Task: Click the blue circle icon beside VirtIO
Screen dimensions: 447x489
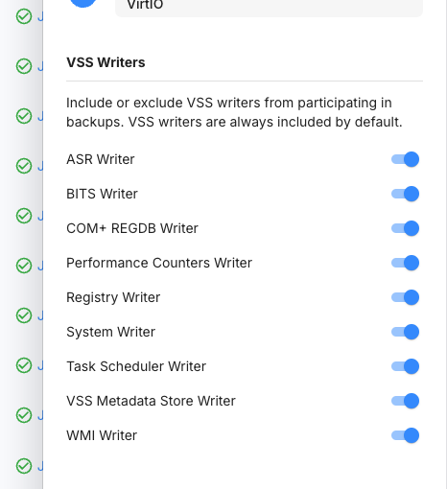Action: pos(83,3)
